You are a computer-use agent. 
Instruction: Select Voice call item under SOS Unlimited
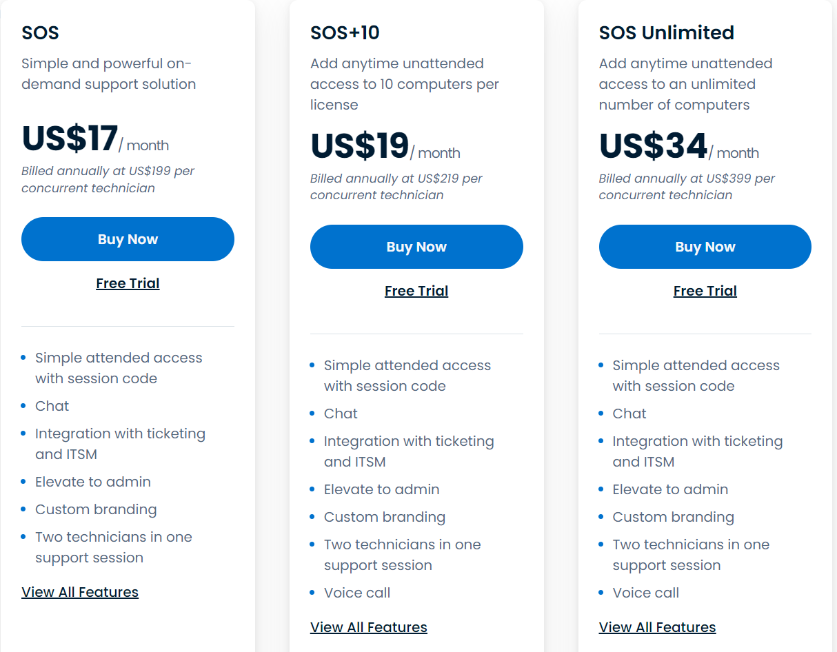pyautogui.click(x=645, y=593)
